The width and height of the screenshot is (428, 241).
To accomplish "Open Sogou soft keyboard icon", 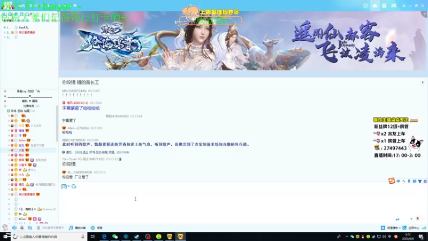I will (x=414, y=181).
